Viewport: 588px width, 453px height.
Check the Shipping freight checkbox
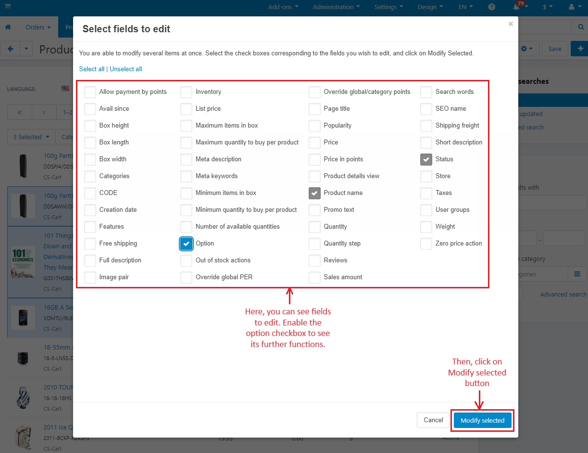coord(426,126)
